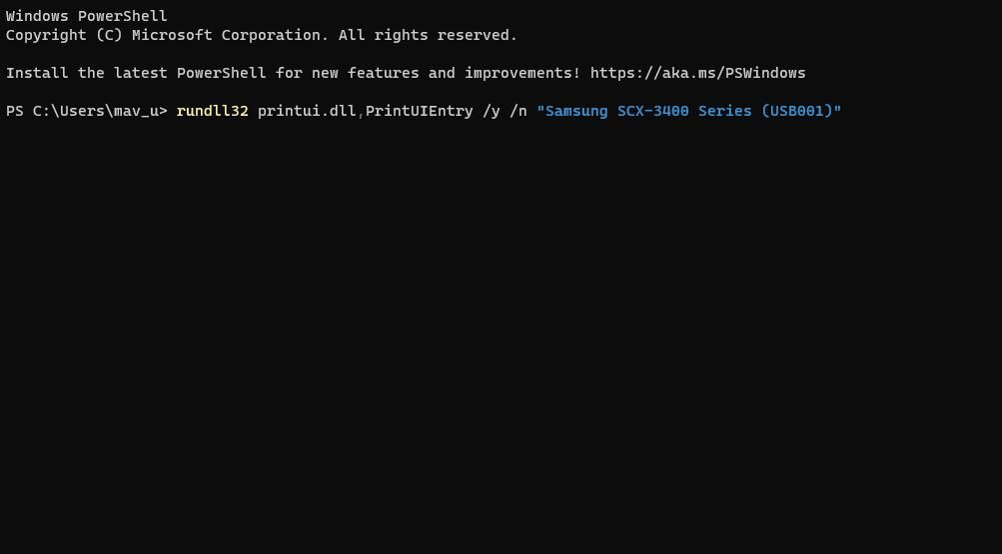Click the Windows PowerShell header line

pos(86,16)
